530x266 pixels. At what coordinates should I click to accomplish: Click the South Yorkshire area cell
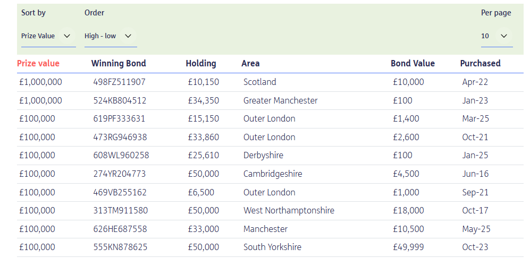click(272, 247)
